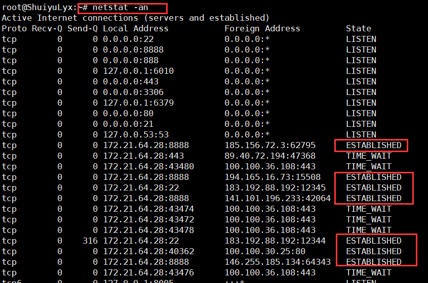Click foreign address 183.192.88.192:12345
This screenshot has width=428, height=283.
pos(275,188)
